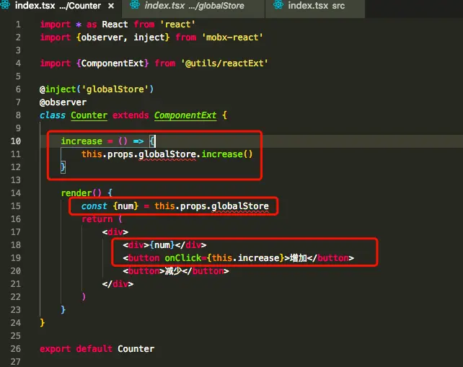Click the {num} destructuring on line 15
Screen dimensions: 463x367
coord(125,206)
